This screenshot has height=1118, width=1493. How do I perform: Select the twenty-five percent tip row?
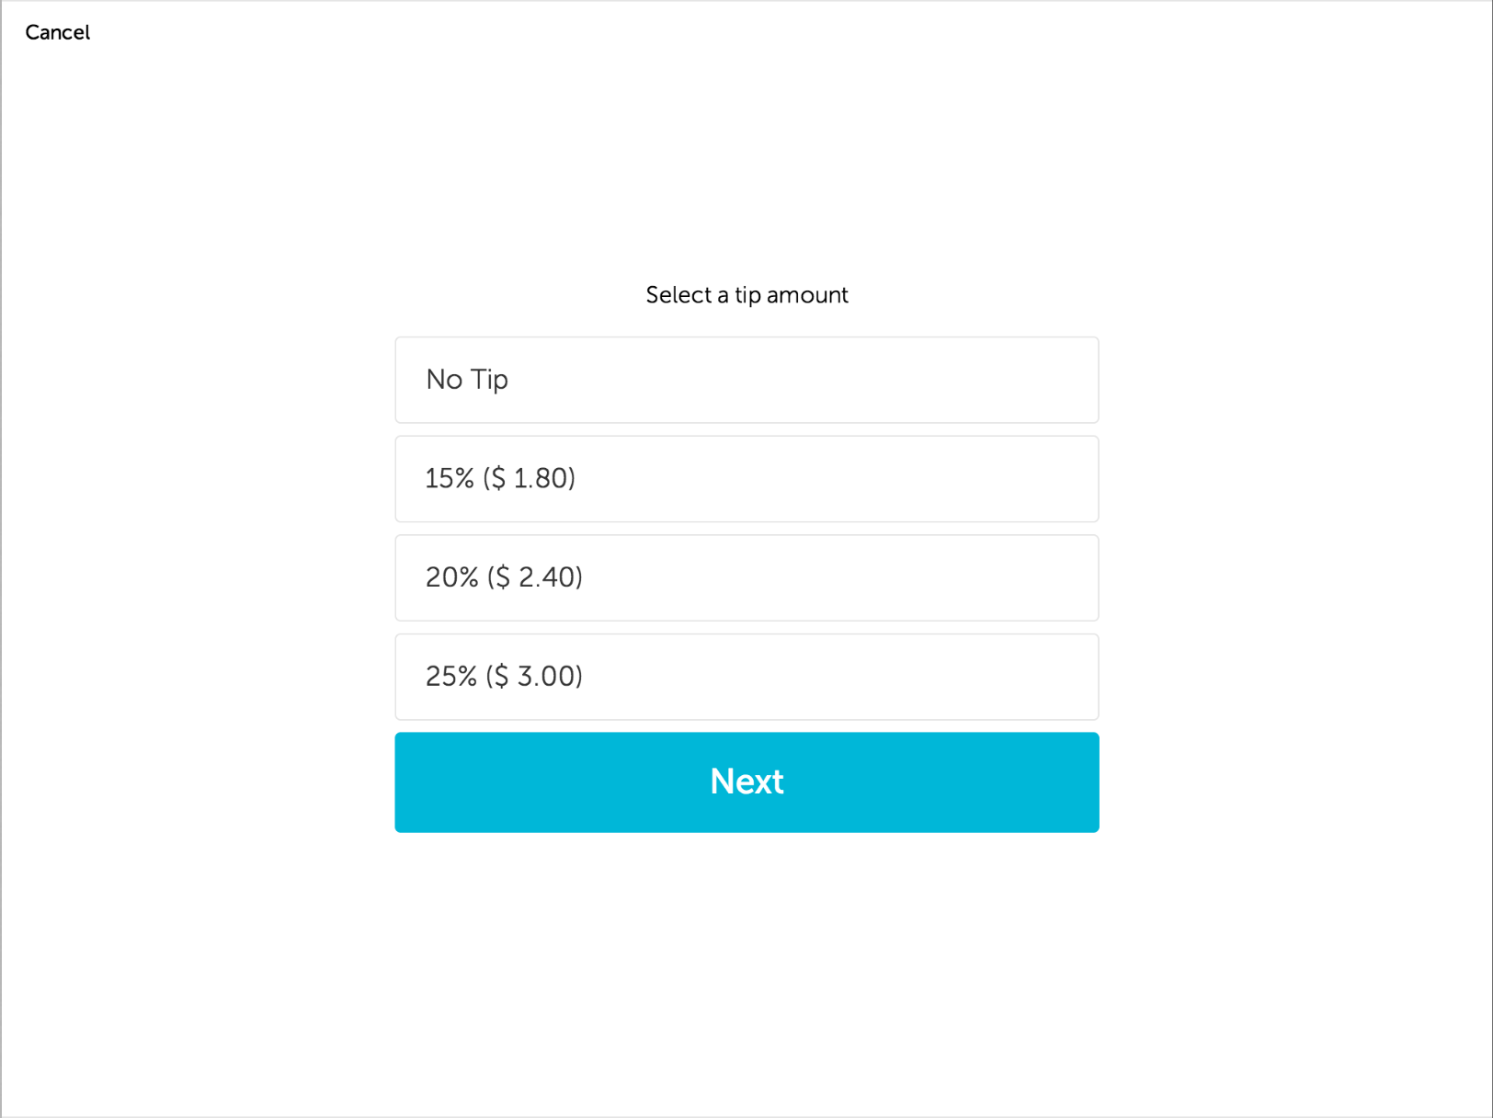[x=746, y=677]
